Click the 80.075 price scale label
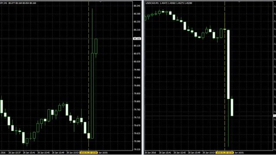 [x=137, y=53]
